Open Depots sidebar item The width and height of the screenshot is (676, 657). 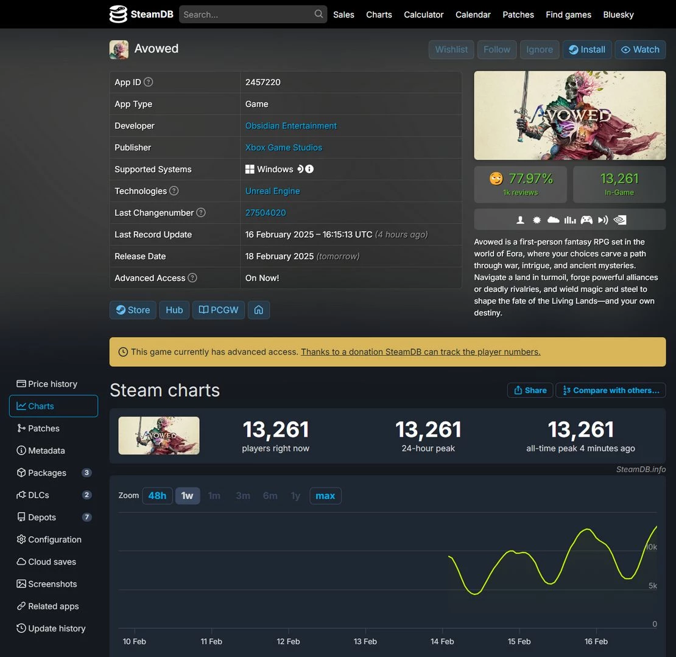coord(54,517)
